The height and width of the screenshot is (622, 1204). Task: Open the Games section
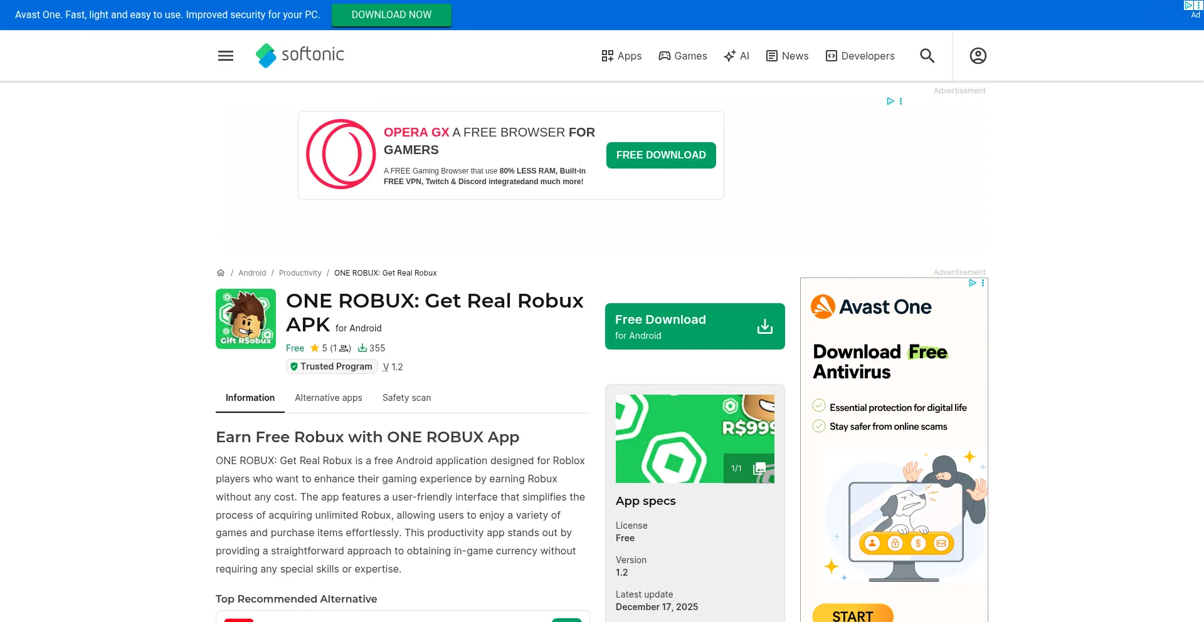click(x=683, y=56)
